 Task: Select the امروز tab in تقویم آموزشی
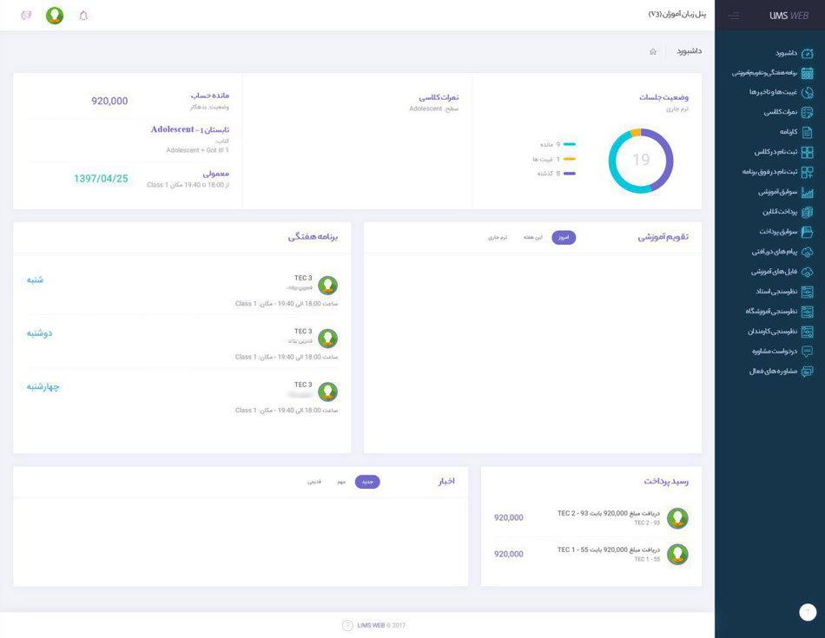pyautogui.click(x=564, y=238)
